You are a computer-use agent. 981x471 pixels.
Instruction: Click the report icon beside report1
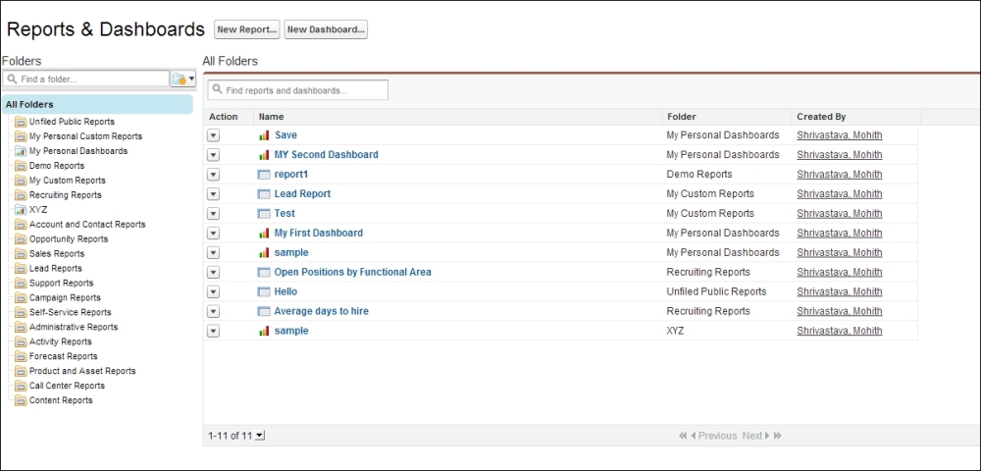(263, 175)
